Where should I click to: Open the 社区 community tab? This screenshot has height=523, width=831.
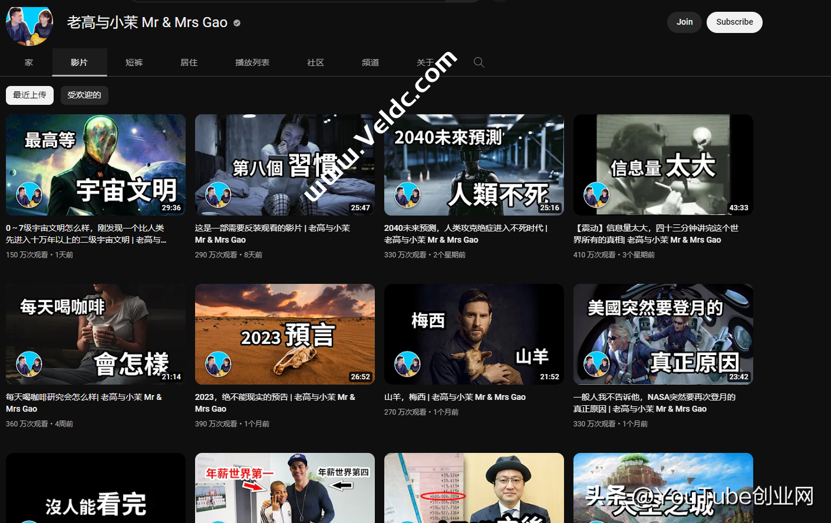[315, 62]
